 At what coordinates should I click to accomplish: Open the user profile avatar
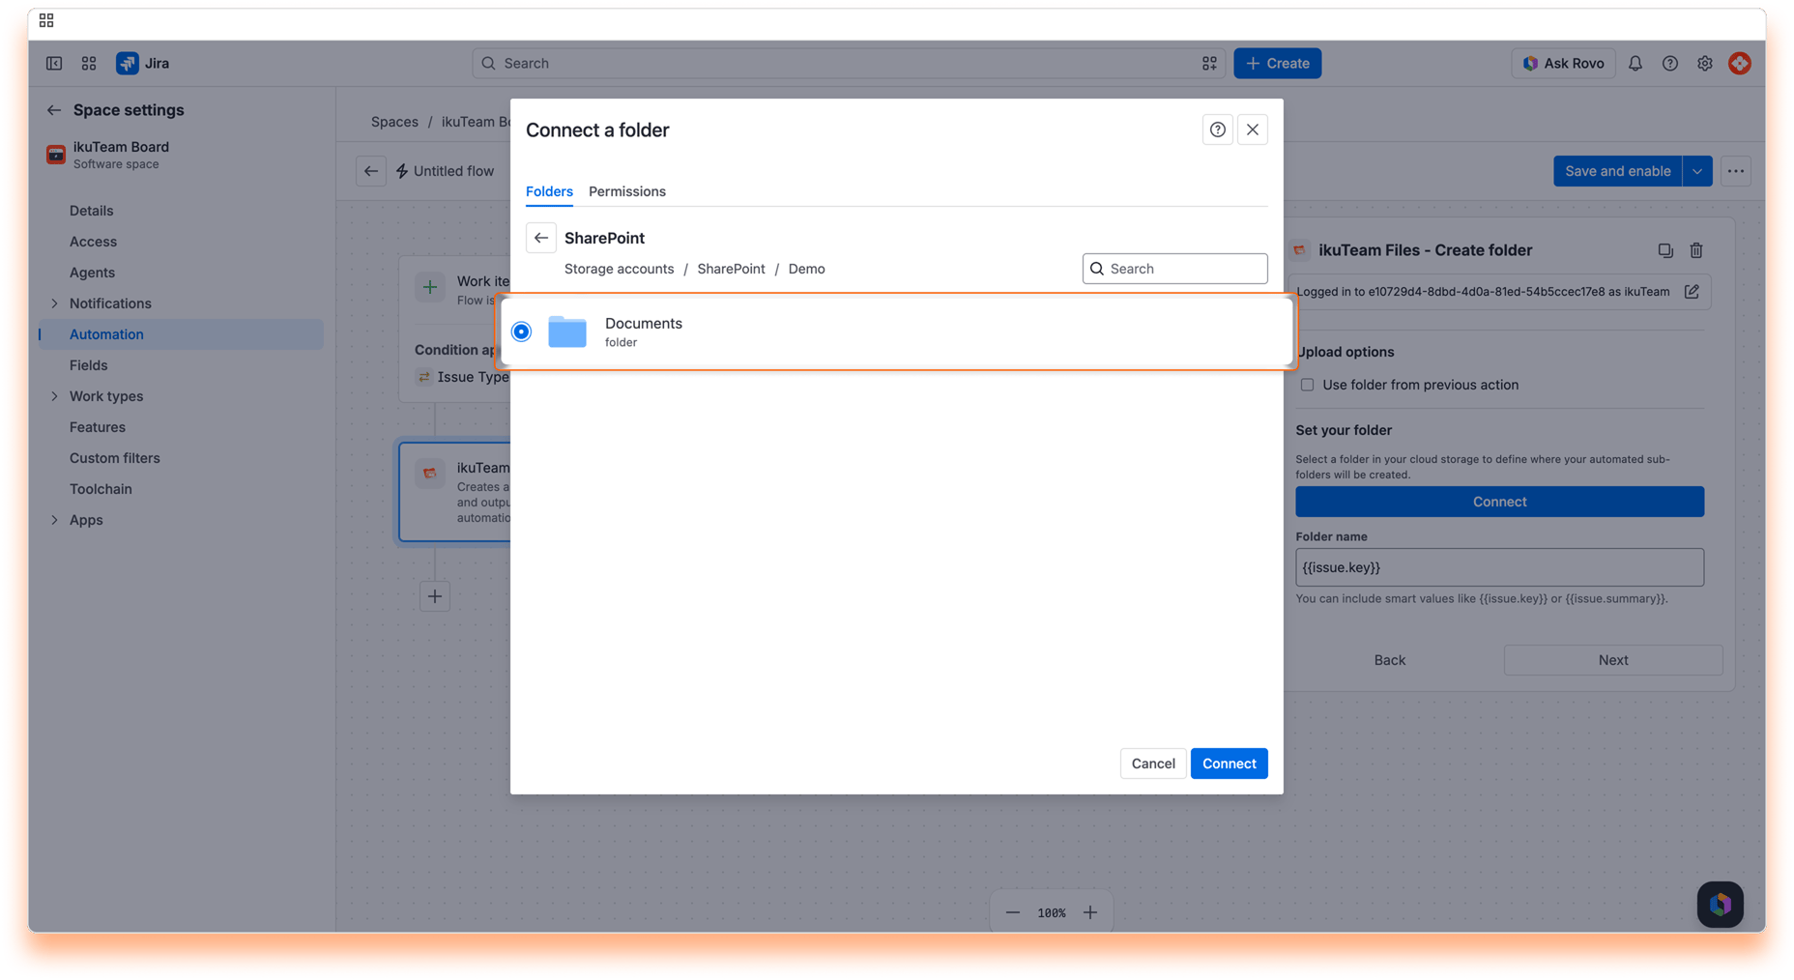tap(1740, 63)
